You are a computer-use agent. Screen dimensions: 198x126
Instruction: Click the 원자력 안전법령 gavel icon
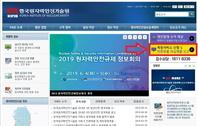pos(9,90)
